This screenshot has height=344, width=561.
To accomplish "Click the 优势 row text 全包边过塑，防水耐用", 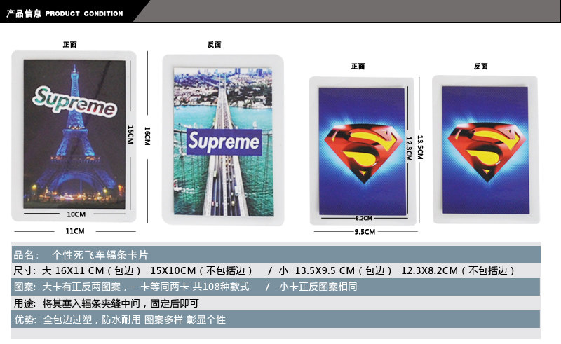I will point(92,319).
